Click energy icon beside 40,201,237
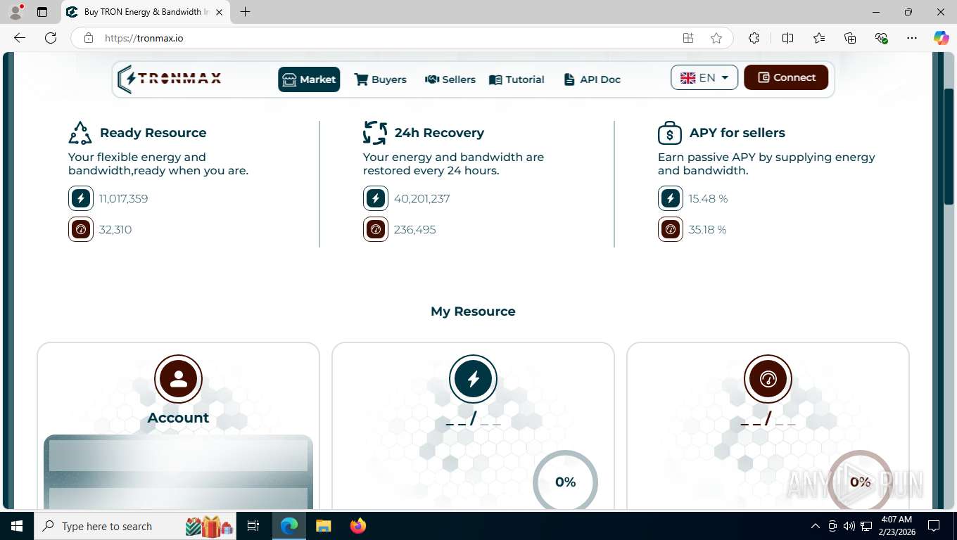The height and width of the screenshot is (540, 957). tap(376, 198)
